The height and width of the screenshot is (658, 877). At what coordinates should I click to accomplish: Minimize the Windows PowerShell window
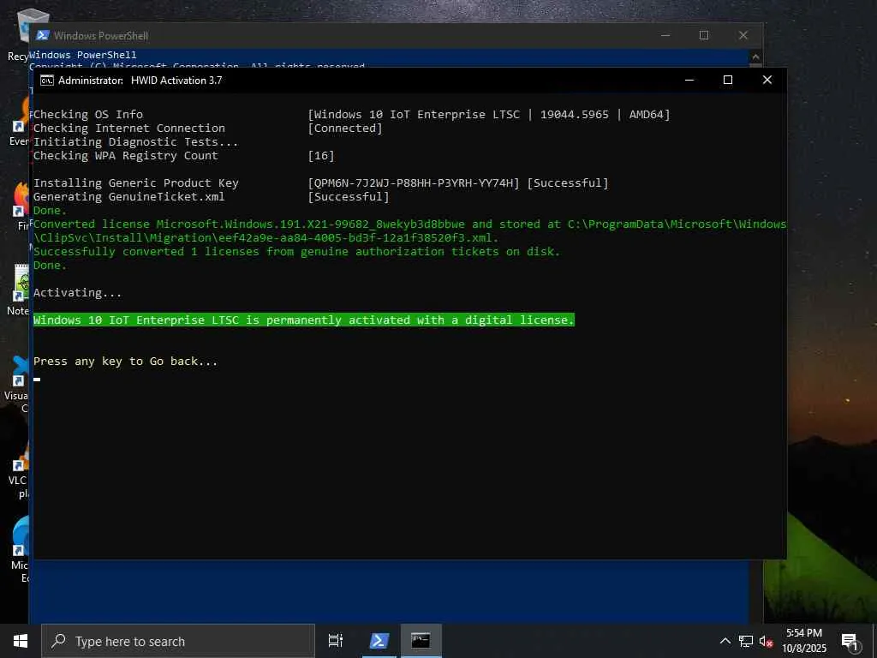[665, 35]
